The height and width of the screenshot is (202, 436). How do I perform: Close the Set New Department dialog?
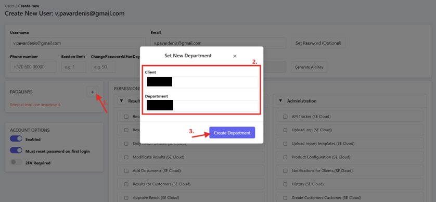(235, 56)
